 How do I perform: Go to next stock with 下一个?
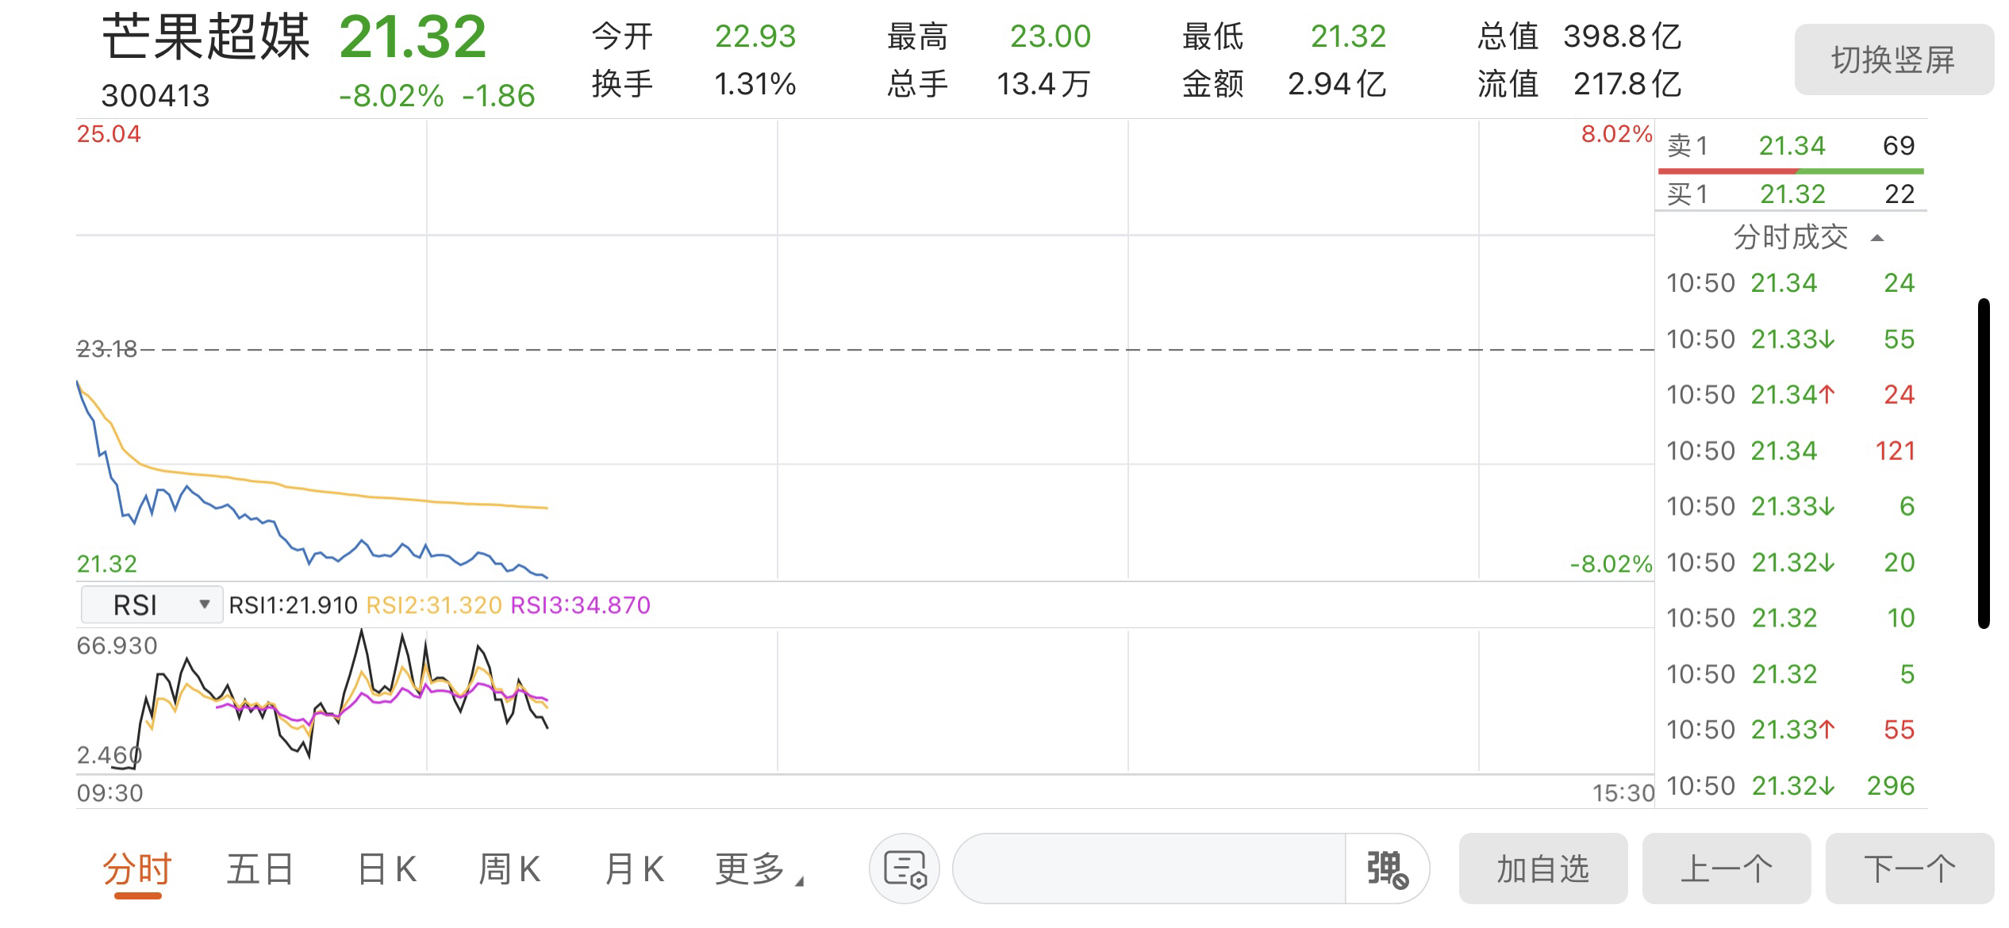click(x=1910, y=869)
